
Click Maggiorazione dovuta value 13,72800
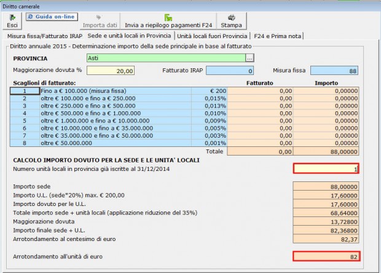[x=326, y=222]
